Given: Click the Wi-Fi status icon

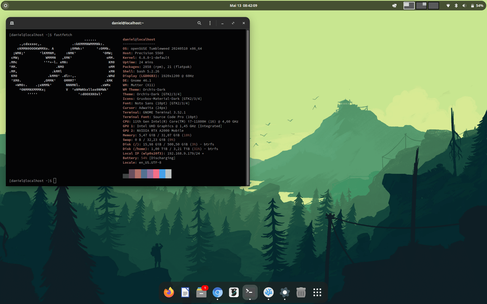Looking at the screenshot, I should (x=448, y=6).
